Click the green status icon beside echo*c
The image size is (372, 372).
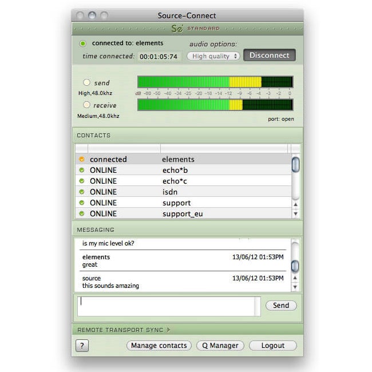pyautogui.click(x=82, y=181)
